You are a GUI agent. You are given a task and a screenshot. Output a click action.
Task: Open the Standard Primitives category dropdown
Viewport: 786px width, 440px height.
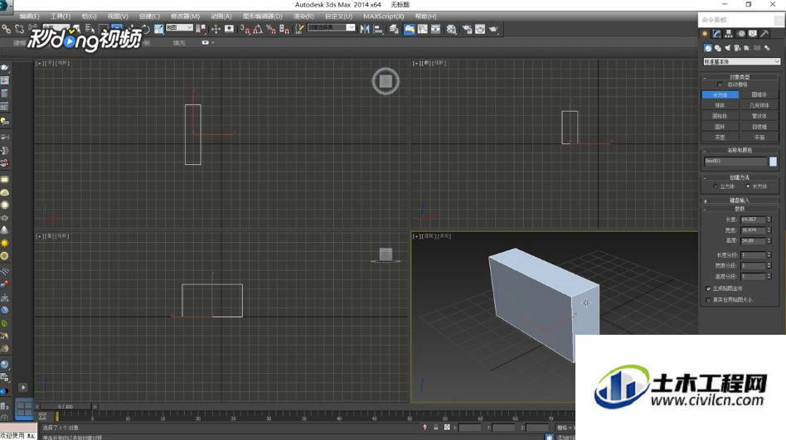tap(741, 61)
